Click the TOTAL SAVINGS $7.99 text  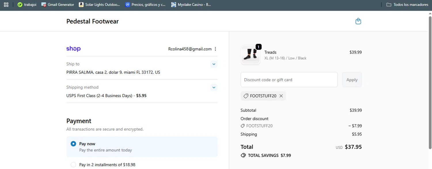tap(270, 156)
